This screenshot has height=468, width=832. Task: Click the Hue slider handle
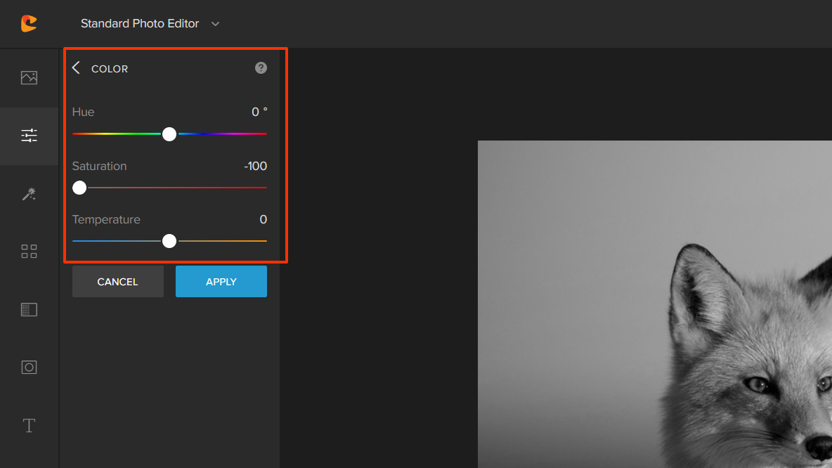[x=169, y=134]
